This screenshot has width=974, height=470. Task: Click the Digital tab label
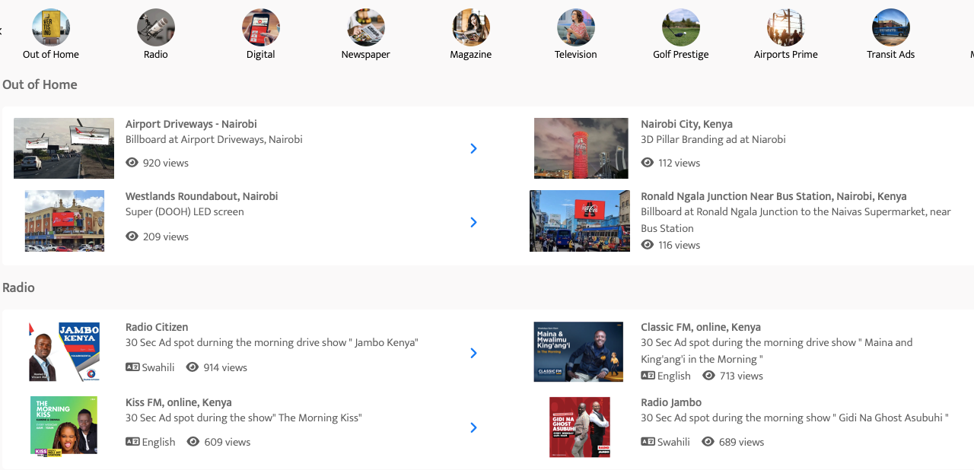(261, 55)
